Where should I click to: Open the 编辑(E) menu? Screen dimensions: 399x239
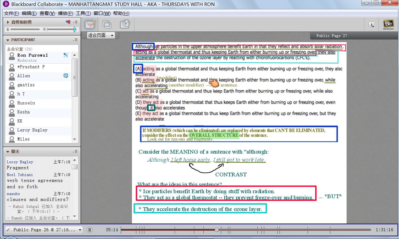(29, 13)
